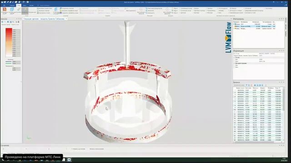Click the red-to-white color scale gradient
The height and width of the screenshot is (163, 291).
9,42
